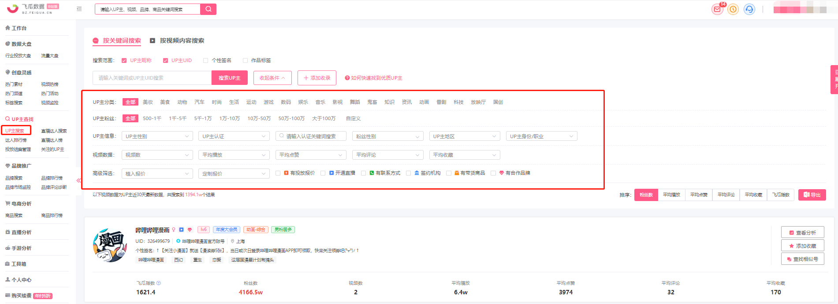Click the gender icon beside 哔哩哔哩漫画

pyautogui.click(x=174, y=230)
